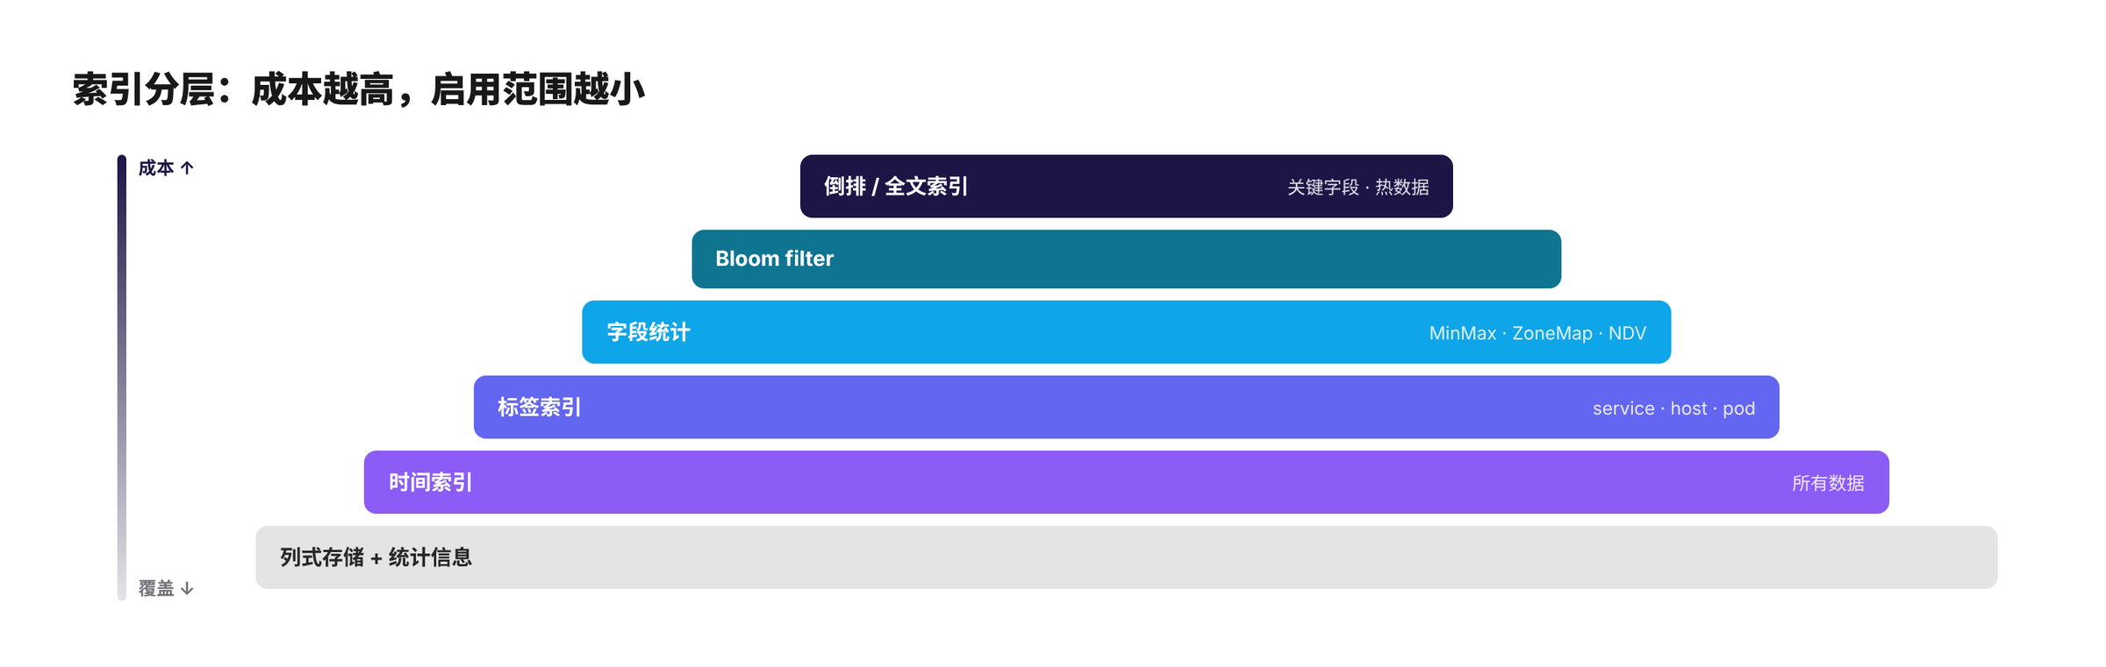Click the 成本 up-arrow axis label
The image size is (2106, 667).
(x=166, y=167)
